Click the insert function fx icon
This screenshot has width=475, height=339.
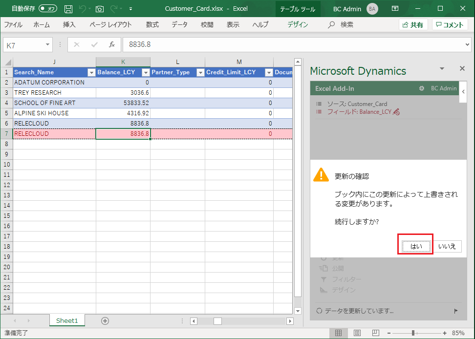[112, 45]
